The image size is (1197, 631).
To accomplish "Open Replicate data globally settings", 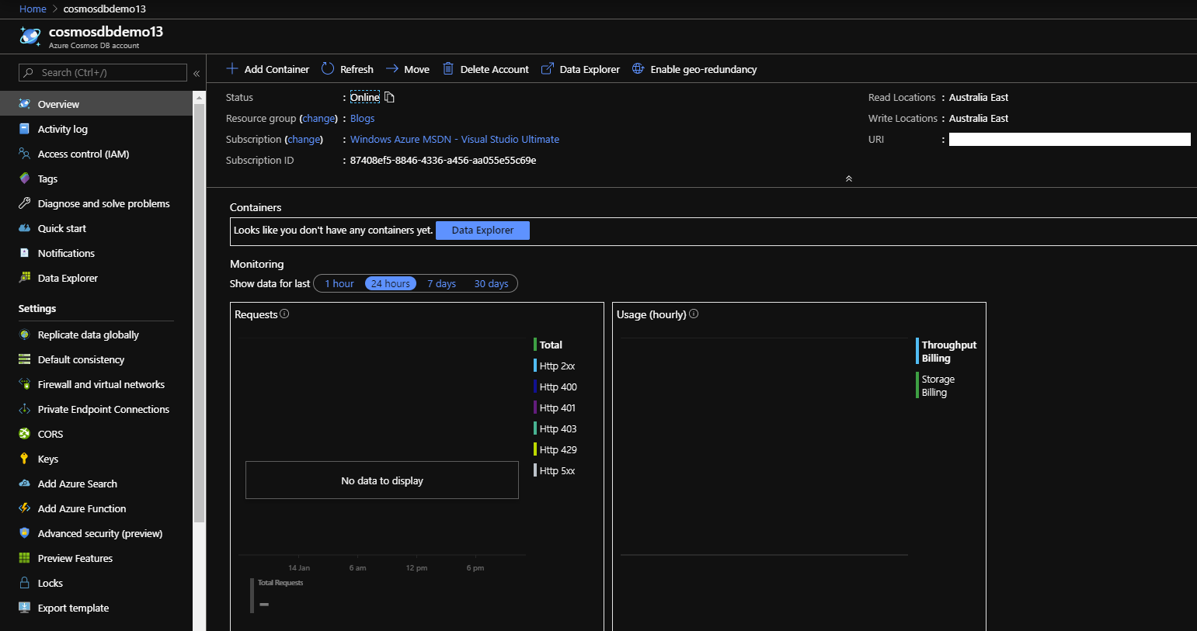I will [x=88, y=335].
